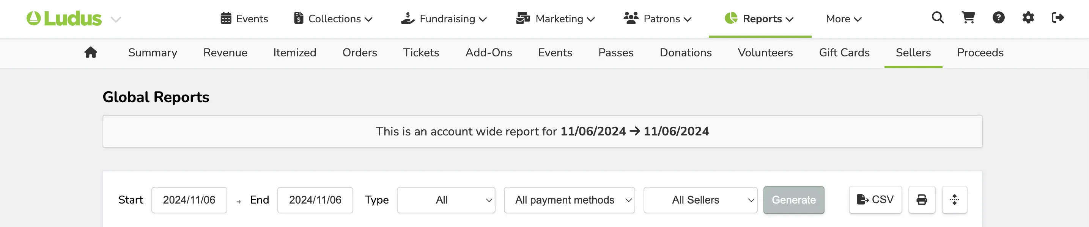
Task: Switch to the Donations tab
Action: point(686,53)
